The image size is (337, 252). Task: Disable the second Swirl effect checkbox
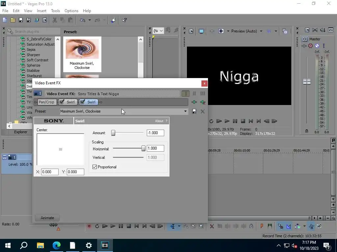click(82, 102)
